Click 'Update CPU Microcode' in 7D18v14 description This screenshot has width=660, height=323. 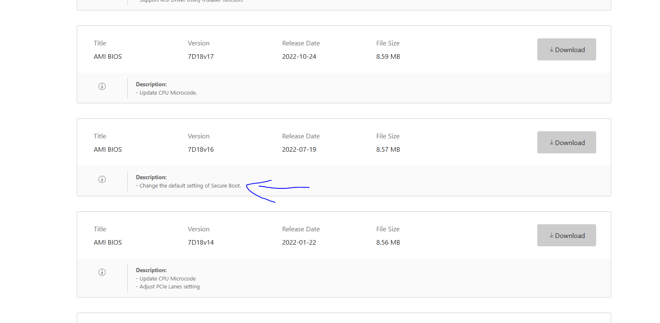point(167,279)
